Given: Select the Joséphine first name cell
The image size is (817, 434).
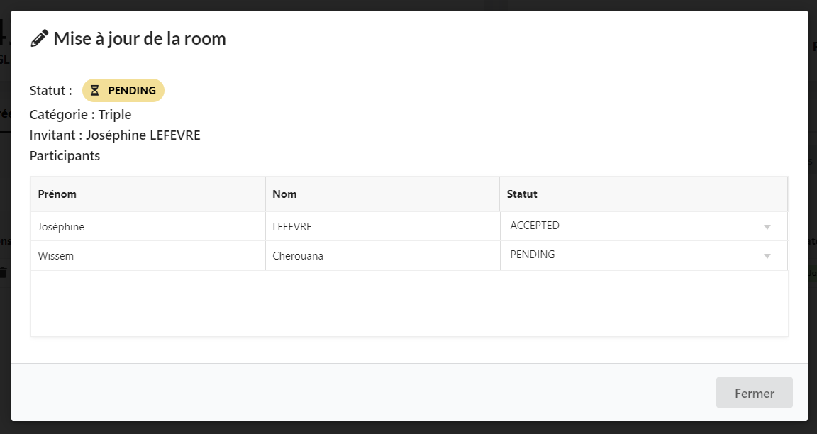Looking at the screenshot, I should pyautogui.click(x=61, y=227).
